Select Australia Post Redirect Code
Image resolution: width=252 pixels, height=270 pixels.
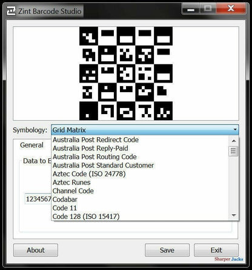tap(140, 140)
